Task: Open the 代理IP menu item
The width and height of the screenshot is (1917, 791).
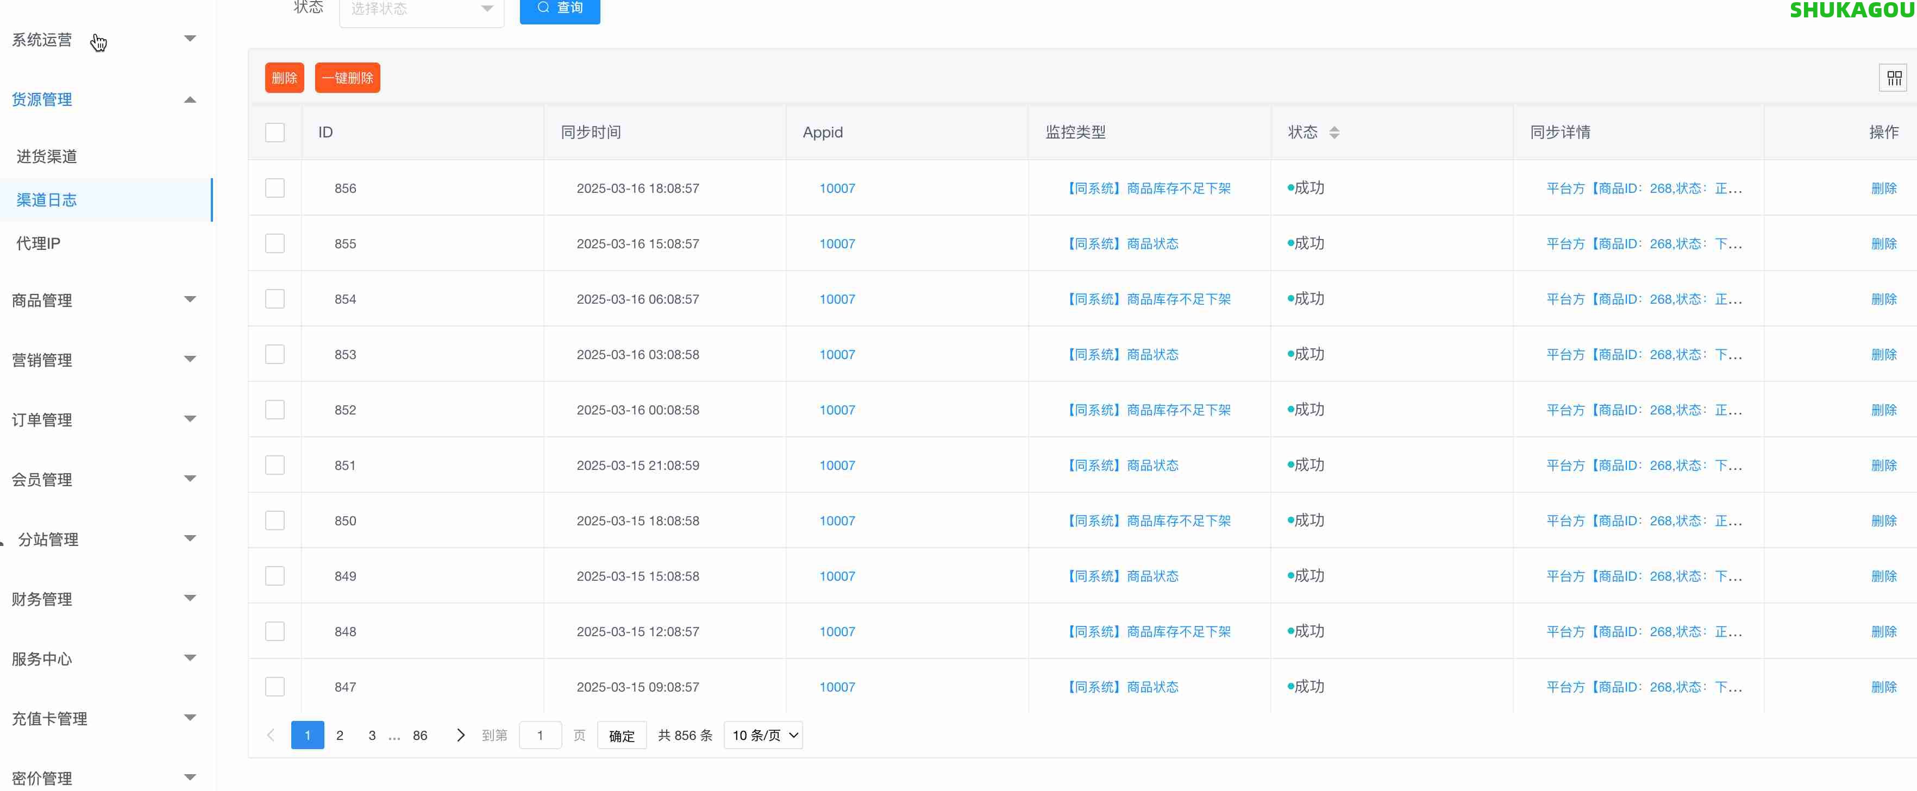Action: 39,243
